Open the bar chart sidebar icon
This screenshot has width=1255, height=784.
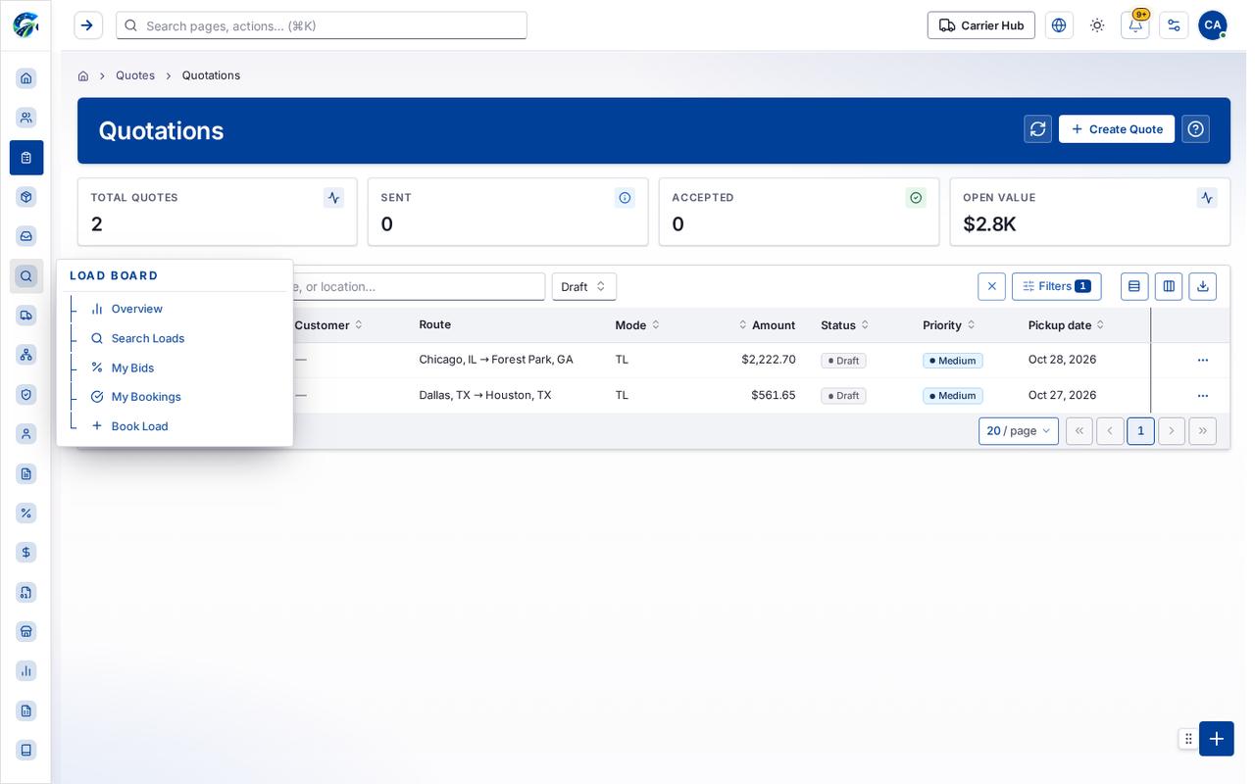(x=26, y=671)
